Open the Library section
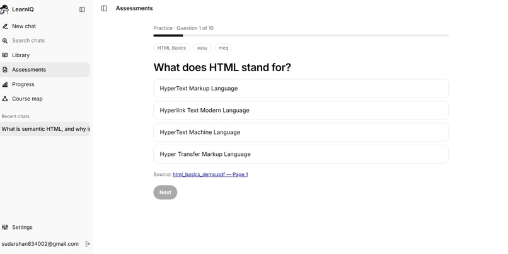Image resolution: width=508 pixels, height=254 pixels. tap(45, 55)
